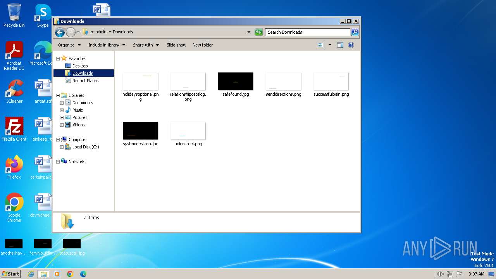Refresh the Downloads folder view
This screenshot has width=496, height=279.
(258, 32)
